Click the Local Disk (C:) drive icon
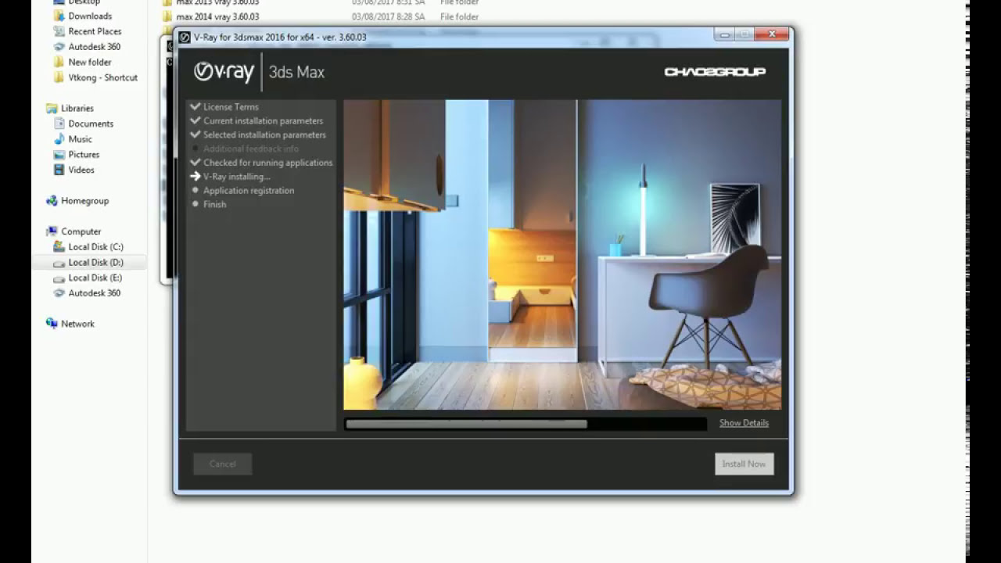The width and height of the screenshot is (1001, 563). click(x=59, y=247)
